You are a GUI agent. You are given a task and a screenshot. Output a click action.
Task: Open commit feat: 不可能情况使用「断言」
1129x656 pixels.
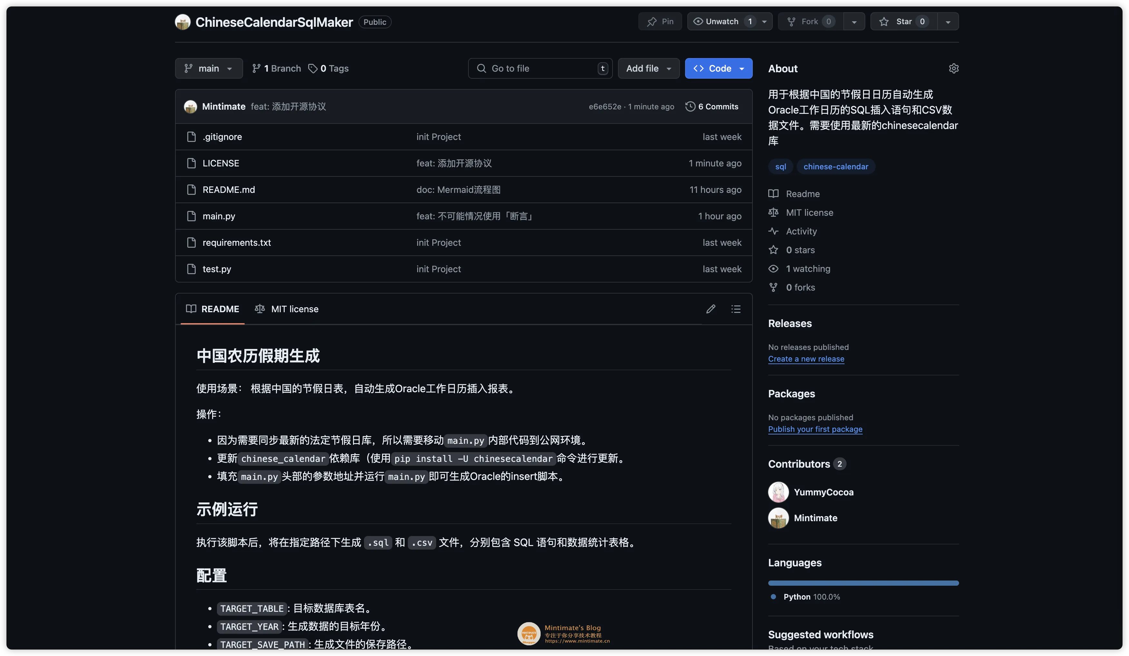[x=475, y=216]
